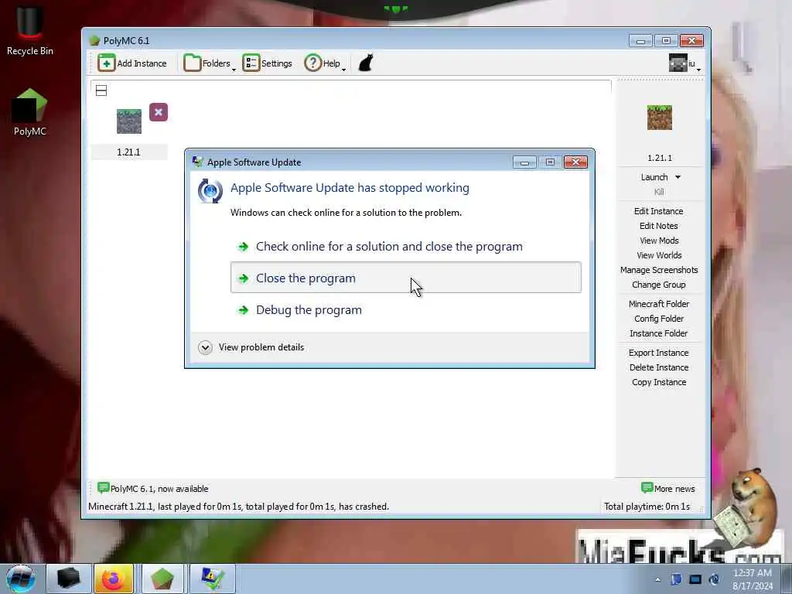
Task: Click the More news button
Action: pyautogui.click(x=667, y=489)
